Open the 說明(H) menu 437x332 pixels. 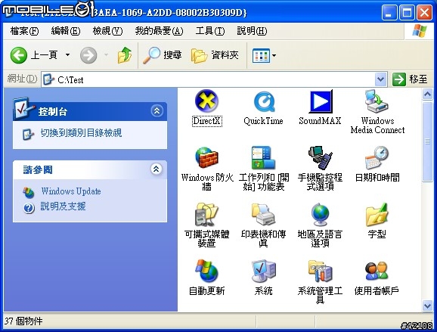pos(252,31)
